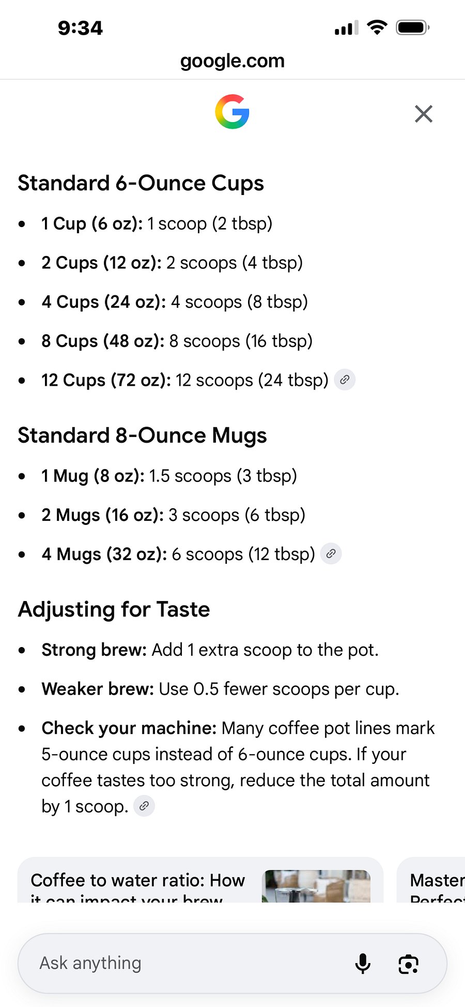This screenshot has width=465, height=1007.
Task: Open Google Lens camera search icon
Action: [408, 964]
